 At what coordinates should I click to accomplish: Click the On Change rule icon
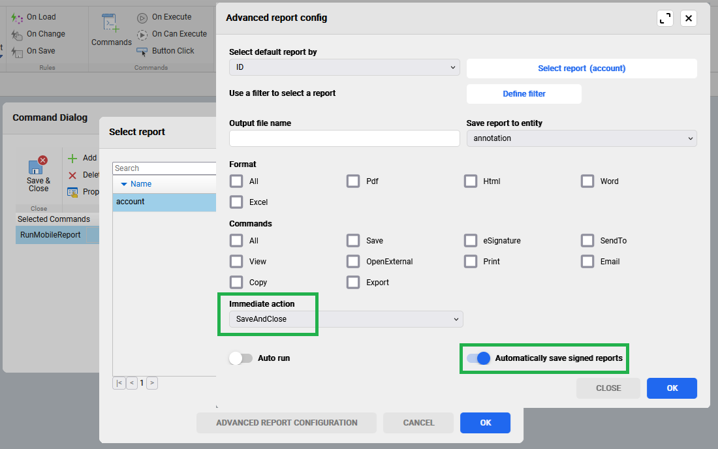pyautogui.click(x=18, y=35)
